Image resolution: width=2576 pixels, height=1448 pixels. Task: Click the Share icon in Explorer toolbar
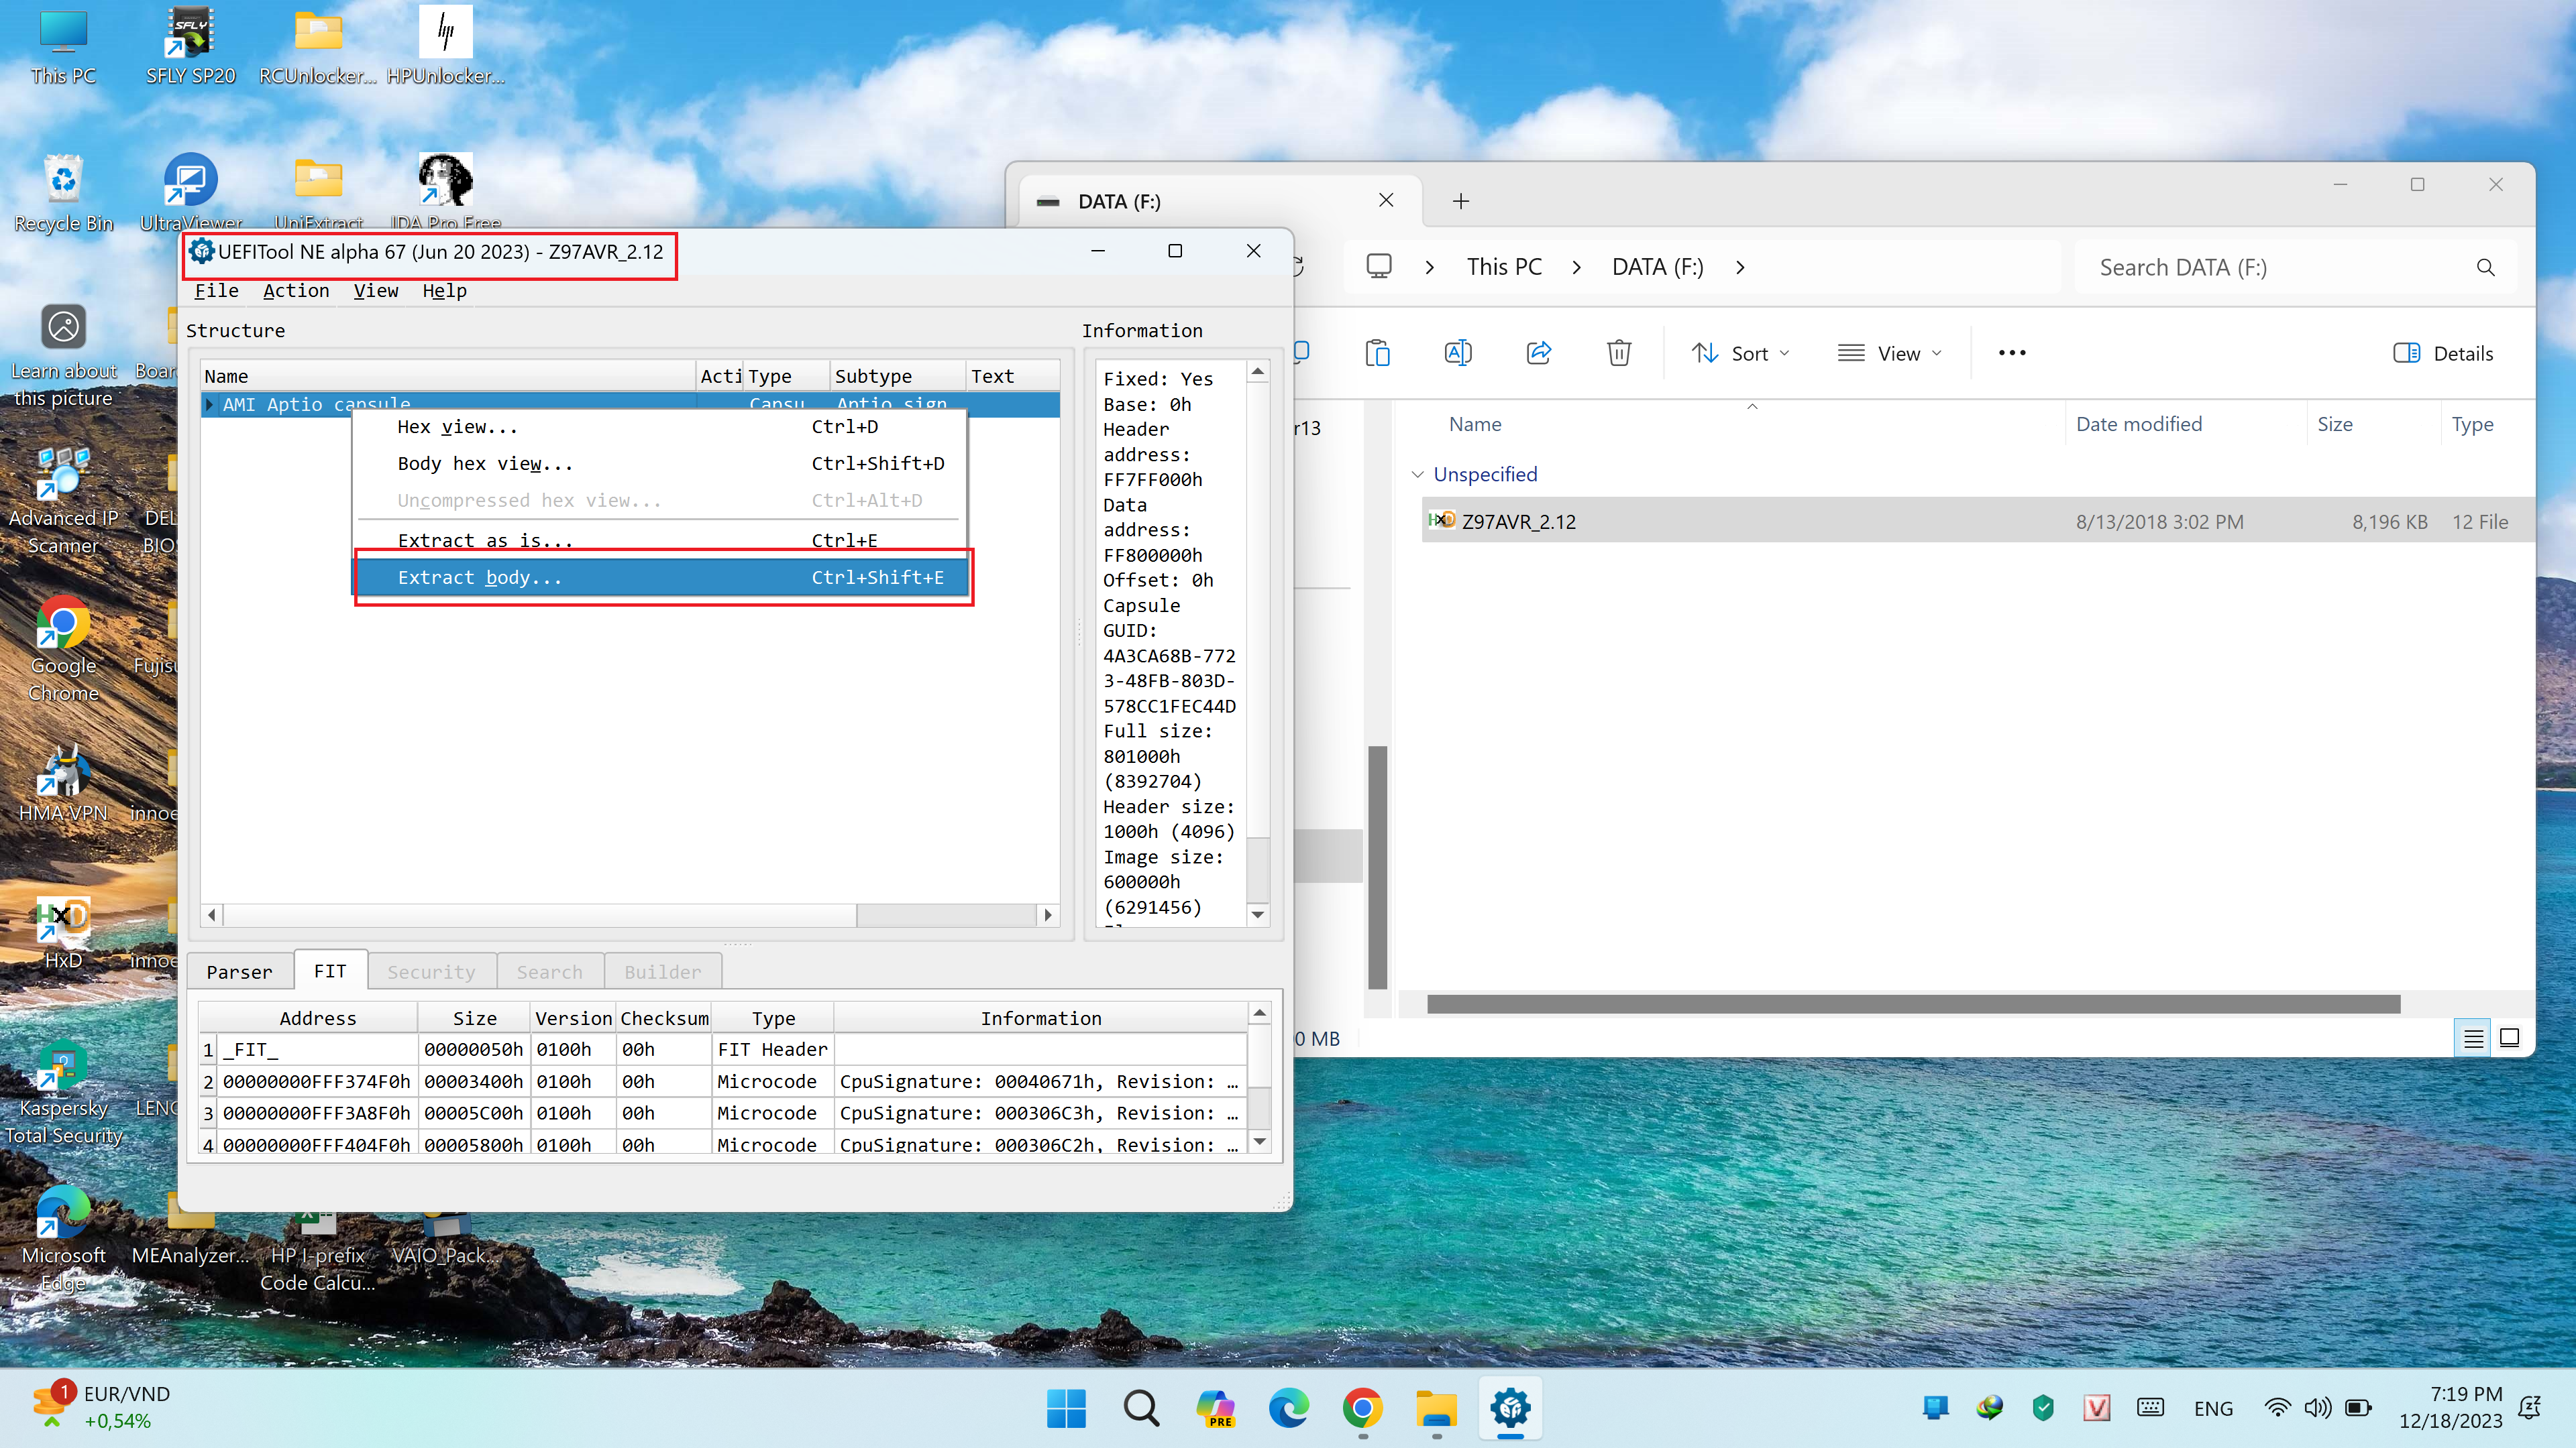(x=1538, y=353)
